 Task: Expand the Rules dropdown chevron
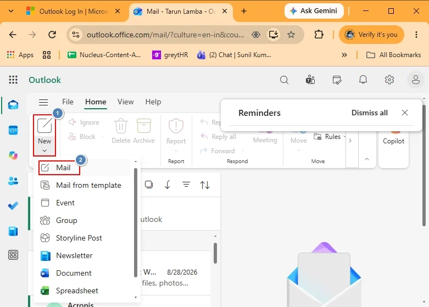pyautogui.click(x=344, y=136)
